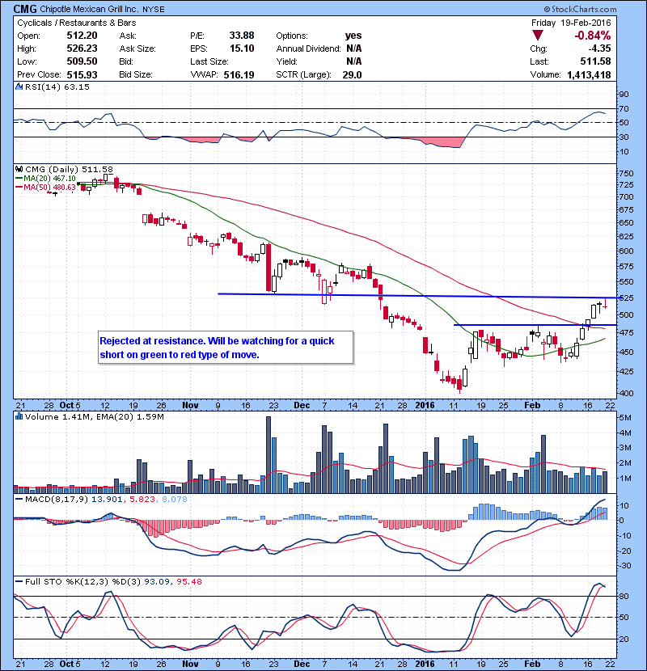
Task: Click the Cyclicals / Restaurants & Bars sector
Action: 77,23
